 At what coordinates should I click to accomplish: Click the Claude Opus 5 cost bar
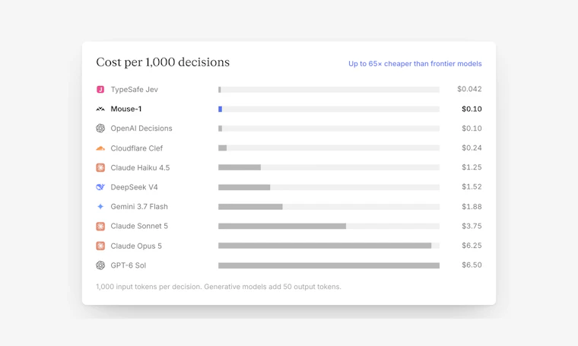(325, 246)
